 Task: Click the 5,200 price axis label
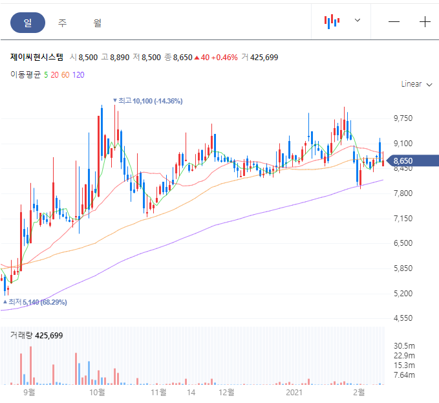(403, 294)
